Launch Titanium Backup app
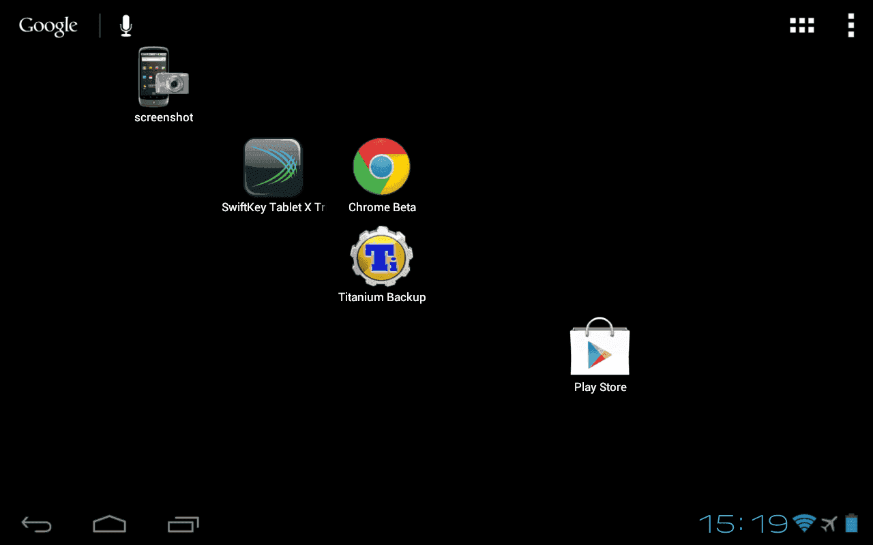The height and width of the screenshot is (545, 873). tap(382, 257)
